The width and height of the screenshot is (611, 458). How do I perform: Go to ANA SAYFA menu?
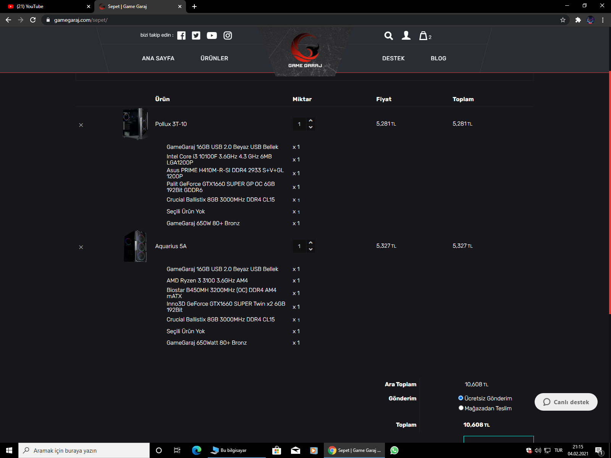click(158, 58)
